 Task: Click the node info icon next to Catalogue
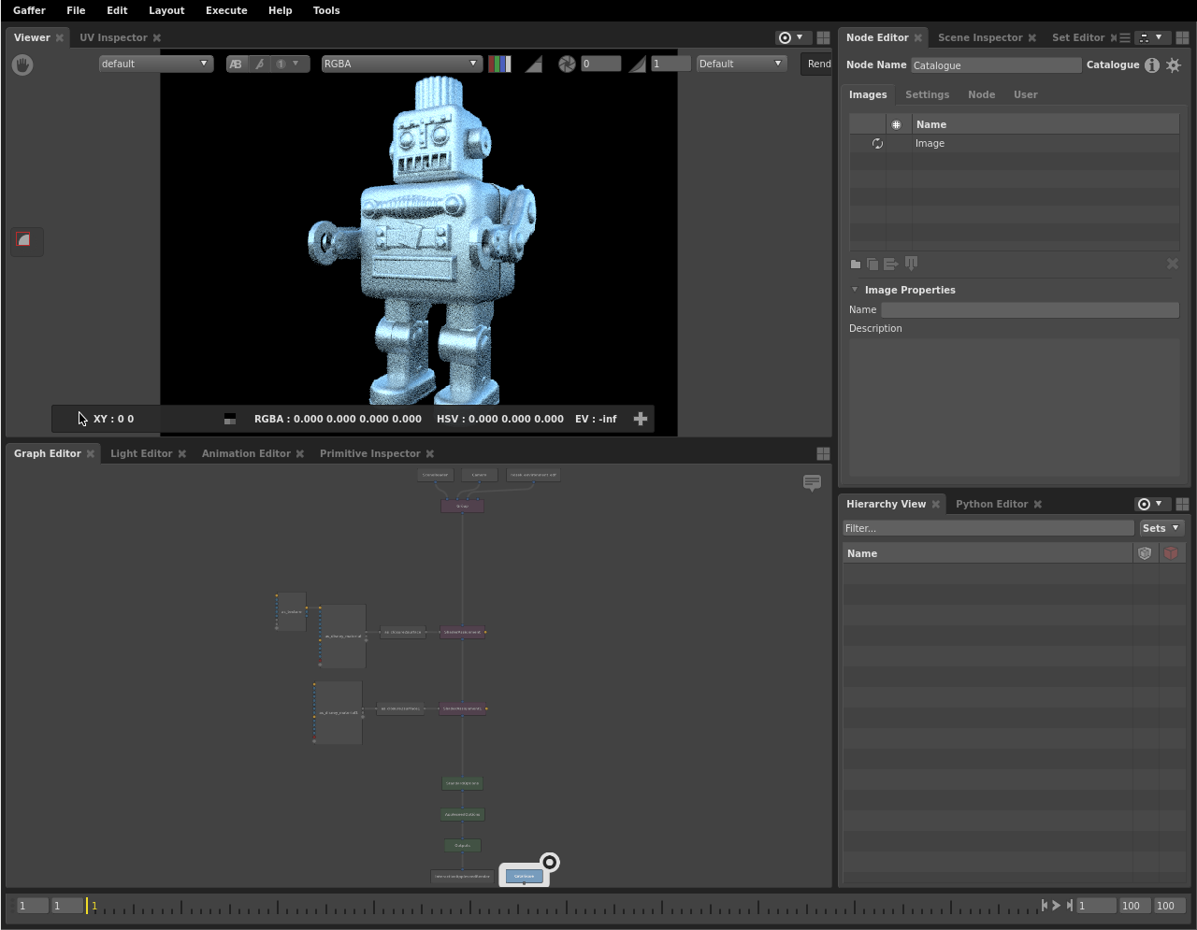(1152, 64)
